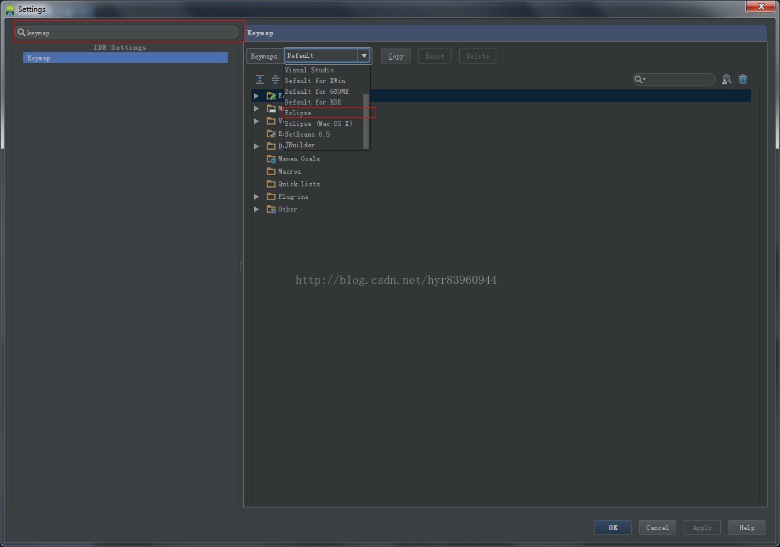Click the Collapse All icon above the tree

coord(276,79)
